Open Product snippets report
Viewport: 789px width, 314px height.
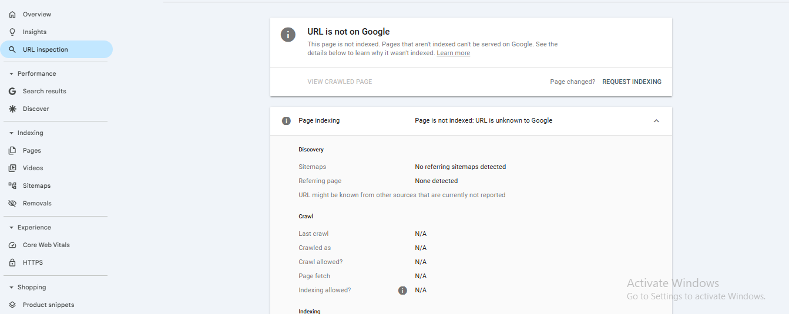click(56, 305)
